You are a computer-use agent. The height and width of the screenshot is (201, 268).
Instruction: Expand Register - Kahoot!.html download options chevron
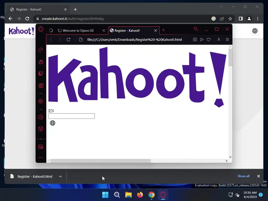60,176
